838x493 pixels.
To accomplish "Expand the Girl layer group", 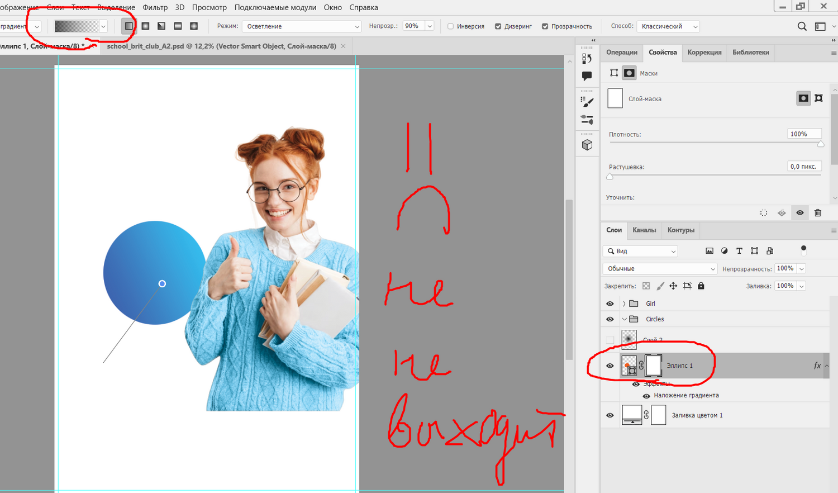I will pos(624,304).
